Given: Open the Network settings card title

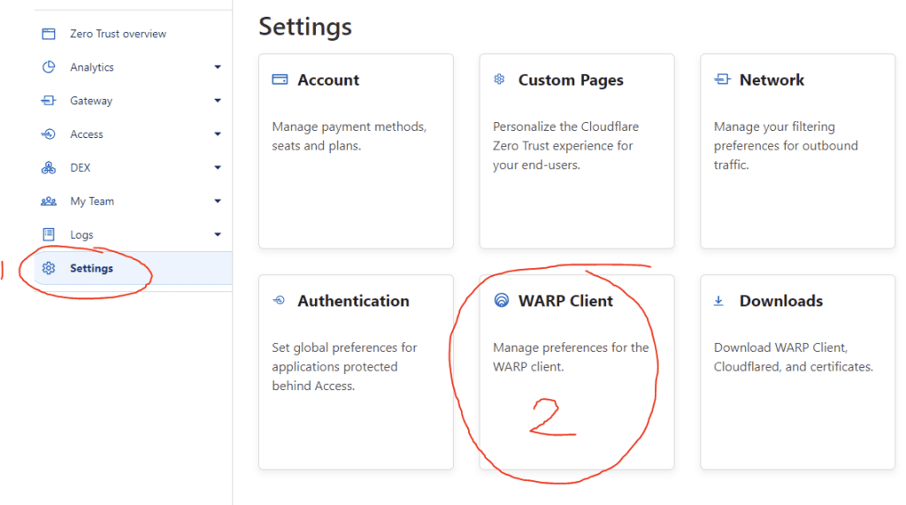Looking at the screenshot, I should coord(772,80).
